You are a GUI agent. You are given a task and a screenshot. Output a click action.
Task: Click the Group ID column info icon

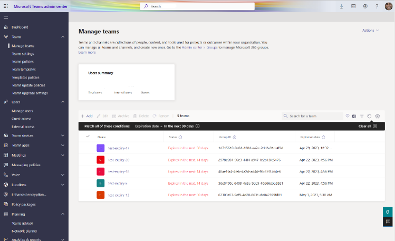coord(235,137)
